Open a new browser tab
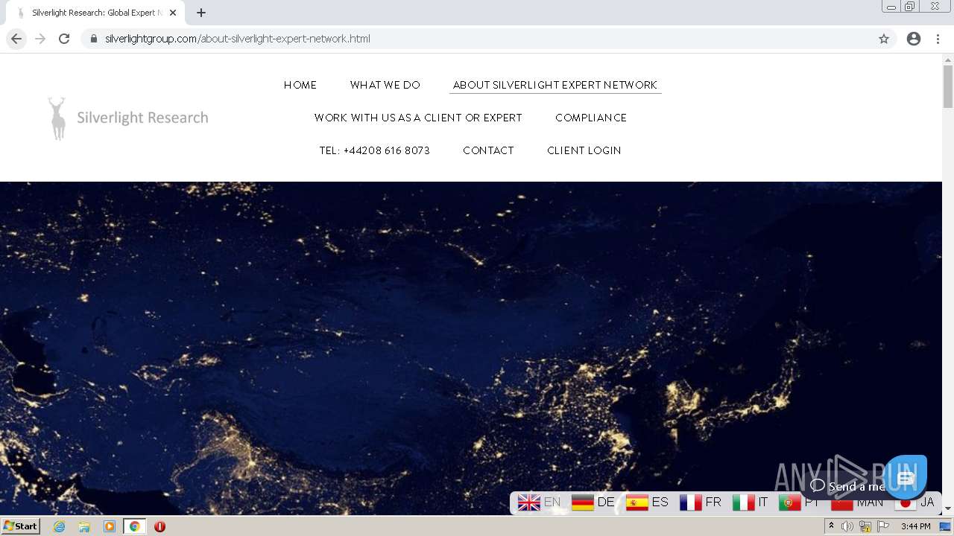 [201, 13]
